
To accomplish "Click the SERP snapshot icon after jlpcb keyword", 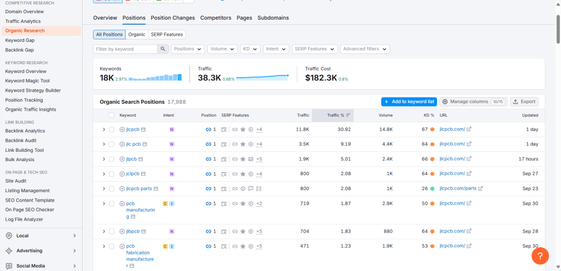I will tap(141, 159).
